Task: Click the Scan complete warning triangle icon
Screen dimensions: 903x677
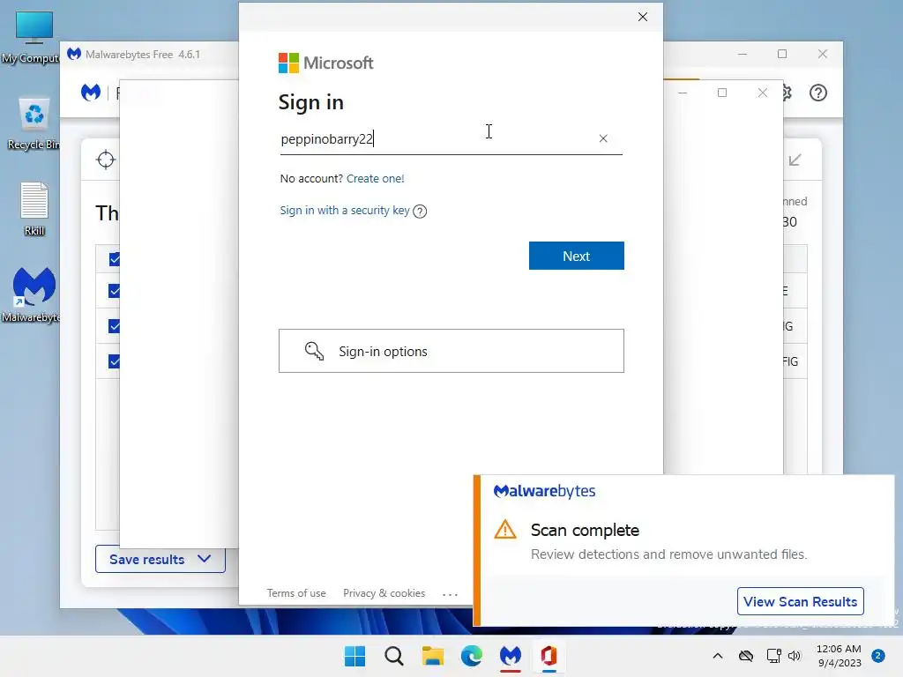Action: (x=505, y=530)
